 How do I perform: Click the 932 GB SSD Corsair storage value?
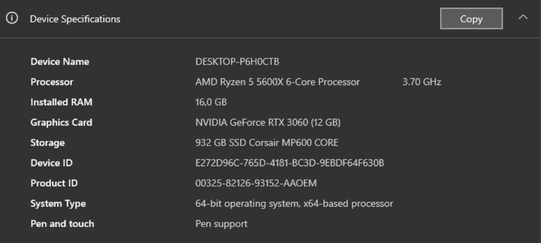point(267,143)
